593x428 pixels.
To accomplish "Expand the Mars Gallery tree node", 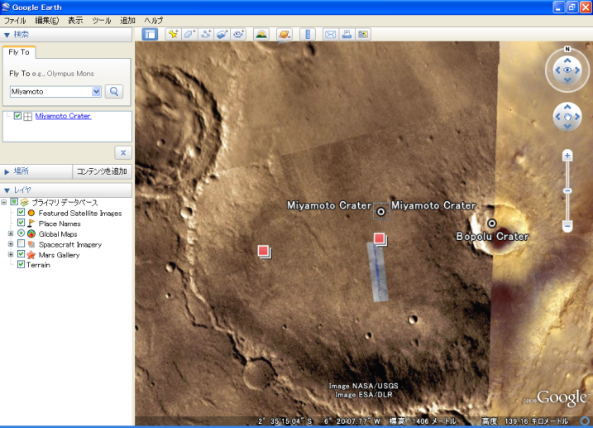I will (x=11, y=255).
